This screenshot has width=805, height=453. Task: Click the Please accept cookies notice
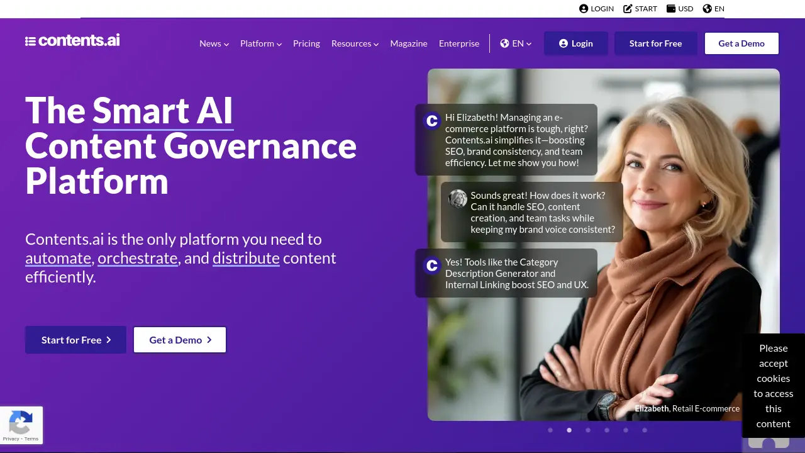774,386
